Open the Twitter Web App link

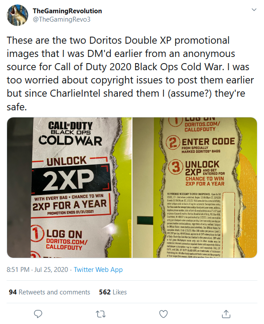click(x=98, y=269)
